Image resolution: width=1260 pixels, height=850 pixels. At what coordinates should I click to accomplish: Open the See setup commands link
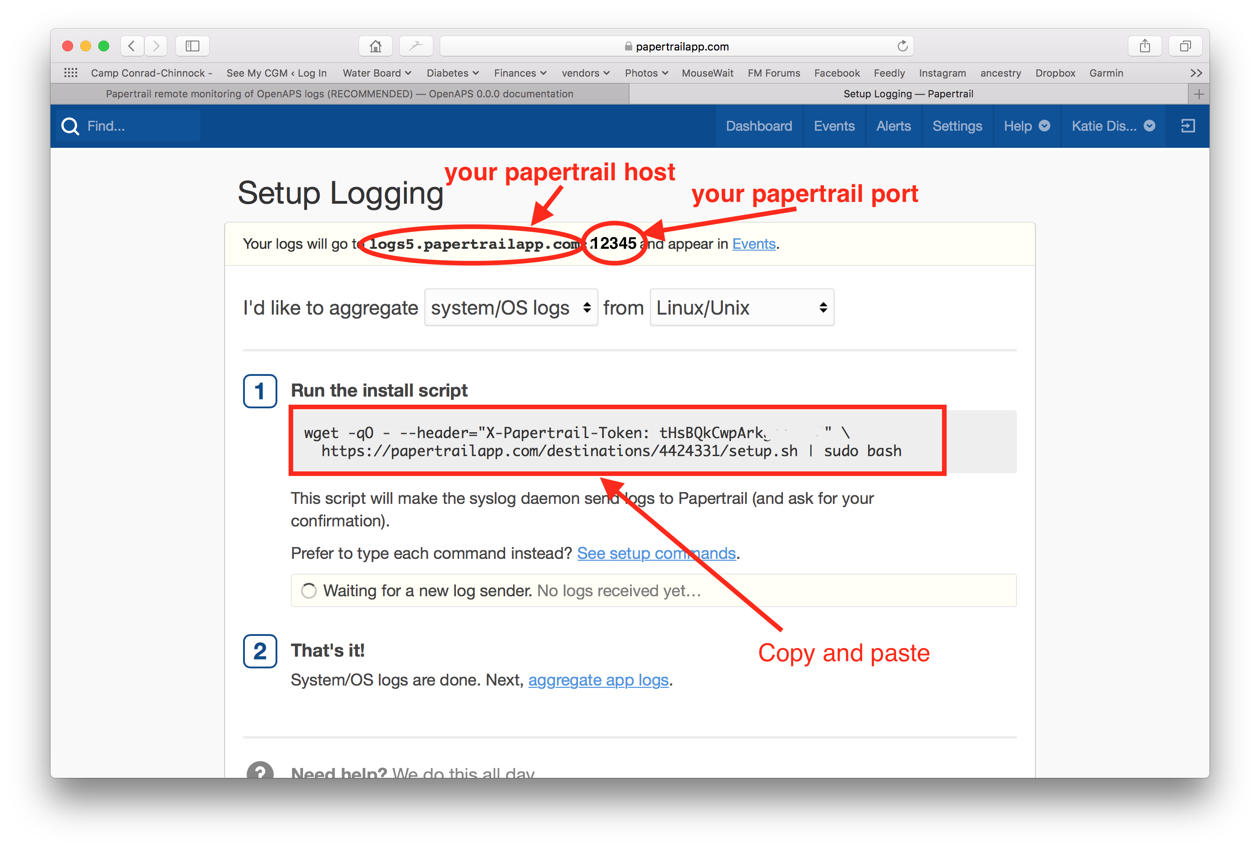click(656, 553)
